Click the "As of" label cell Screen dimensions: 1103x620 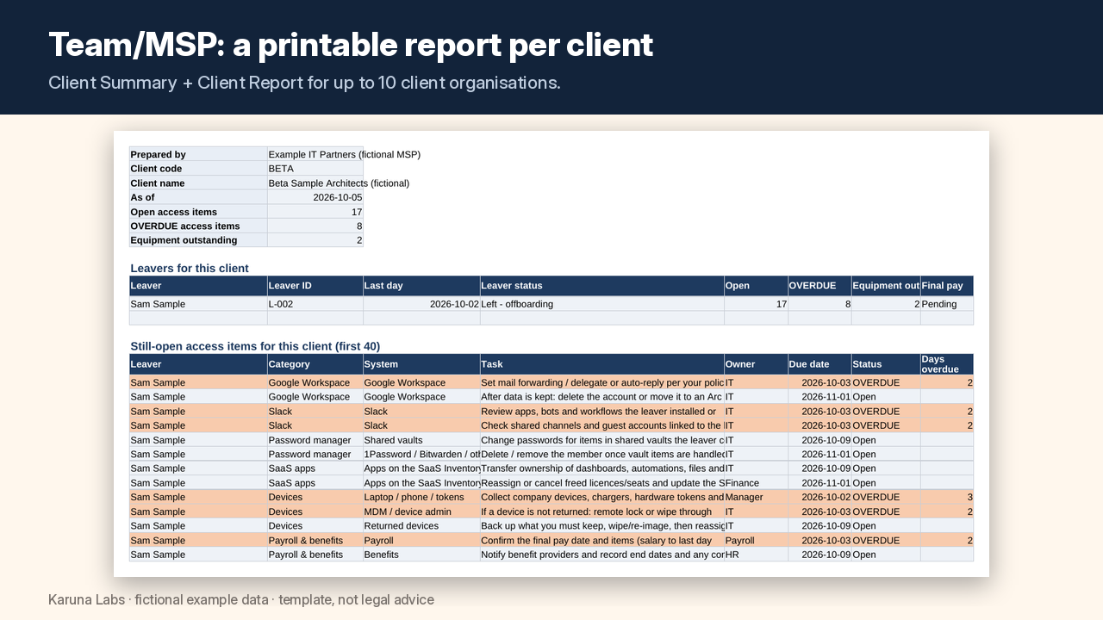[x=198, y=197]
